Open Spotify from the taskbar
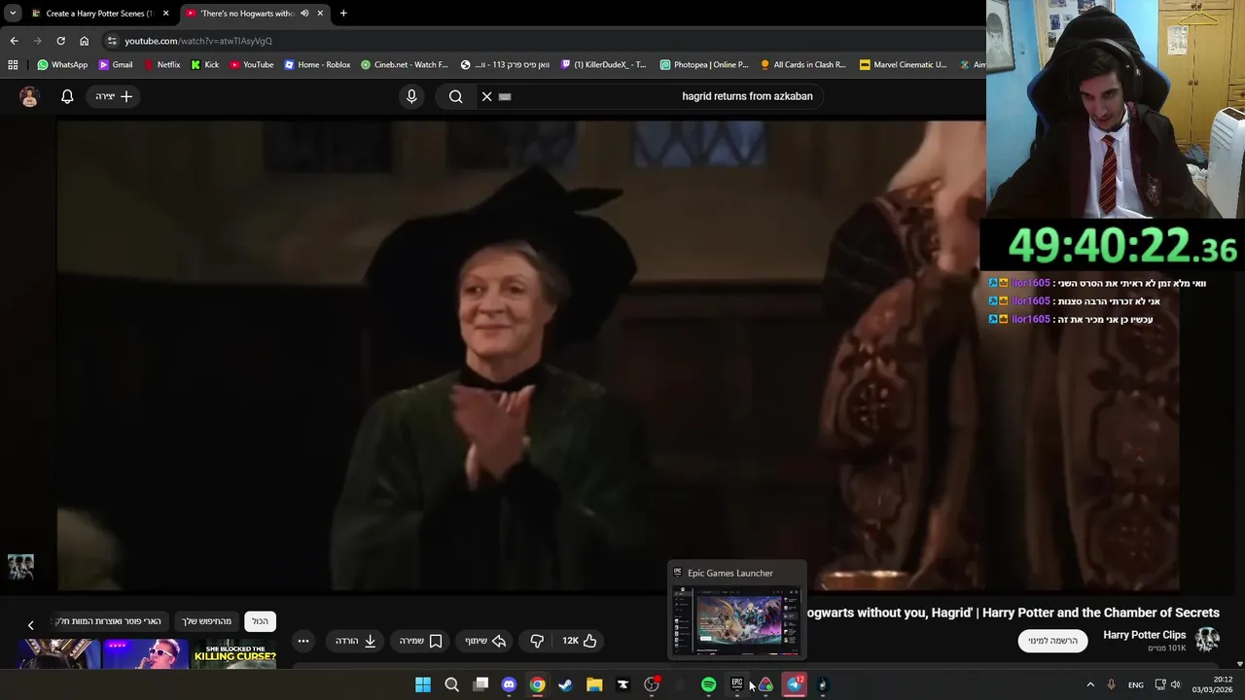Image resolution: width=1245 pixels, height=700 pixels. point(708,684)
